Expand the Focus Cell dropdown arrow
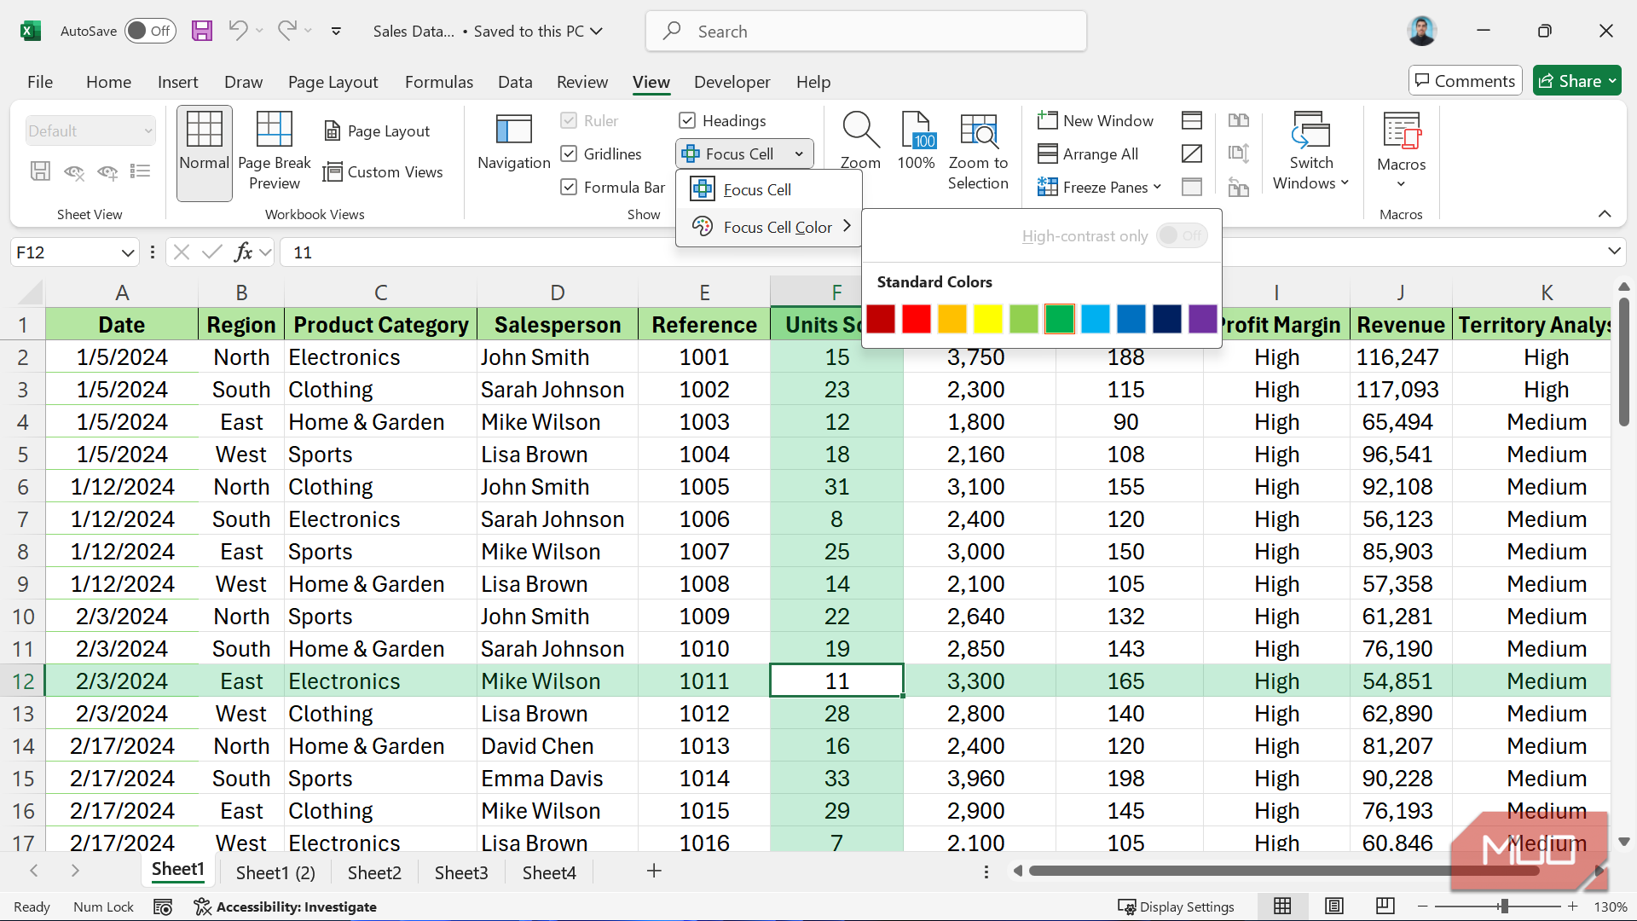Image resolution: width=1637 pixels, height=921 pixels. click(x=799, y=154)
